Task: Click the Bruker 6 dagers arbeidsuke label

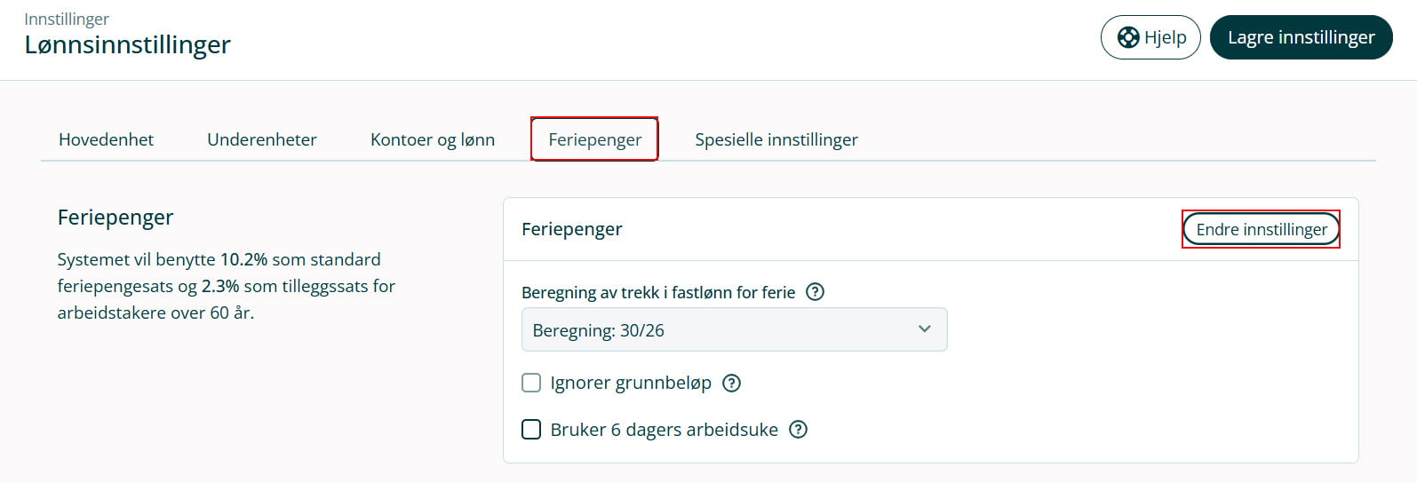Action: (664, 430)
